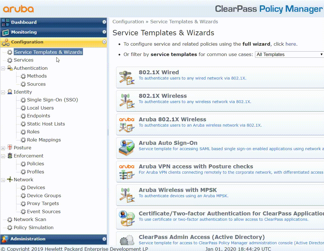Image resolution: width=324 pixels, height=251 pixels.
Task: Open the All Templates filter dropdown
Action: (x=289, y=54)
